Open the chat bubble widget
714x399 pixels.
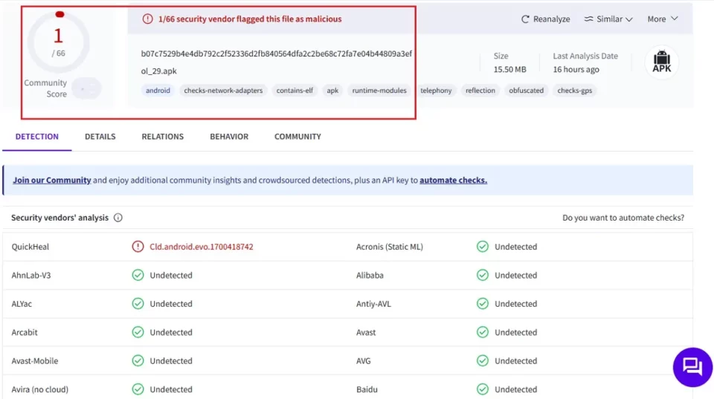(692, 367)
